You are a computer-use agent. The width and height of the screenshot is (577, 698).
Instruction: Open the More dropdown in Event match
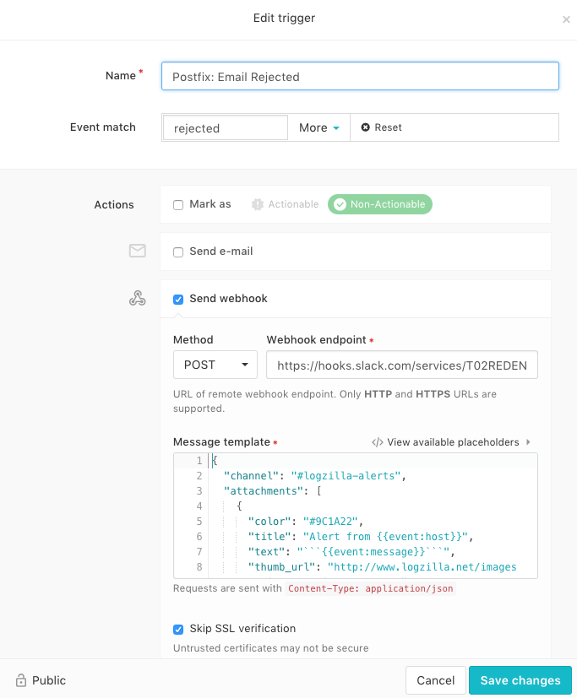tap(318, 127)
